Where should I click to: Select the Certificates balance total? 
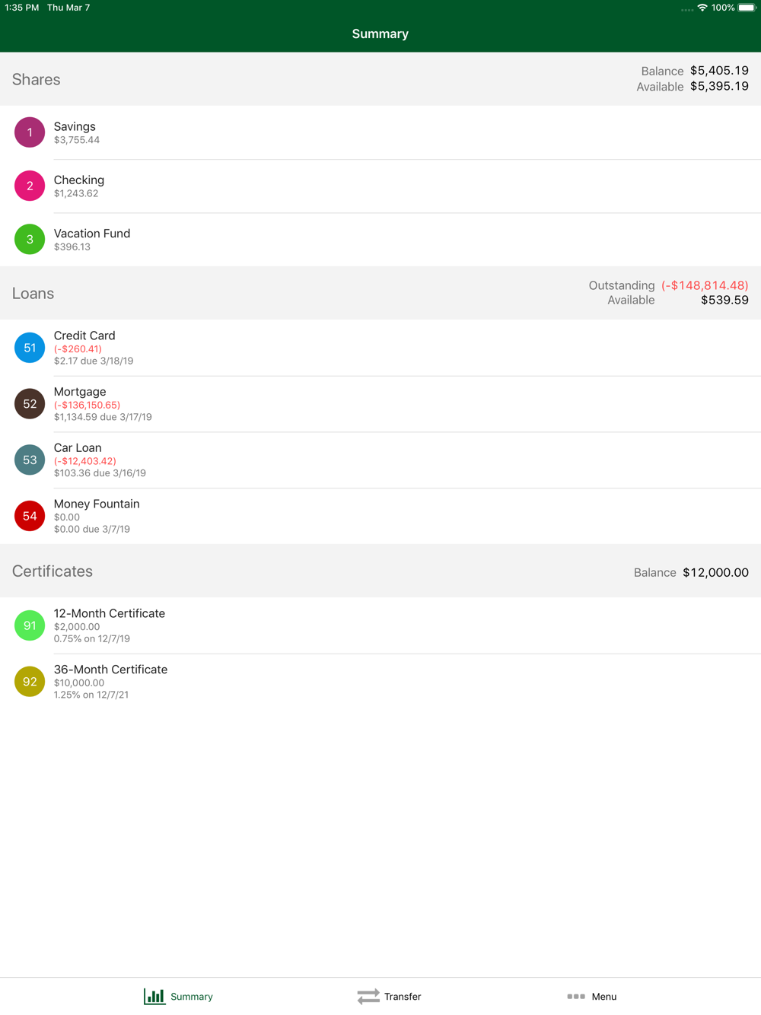715,572
